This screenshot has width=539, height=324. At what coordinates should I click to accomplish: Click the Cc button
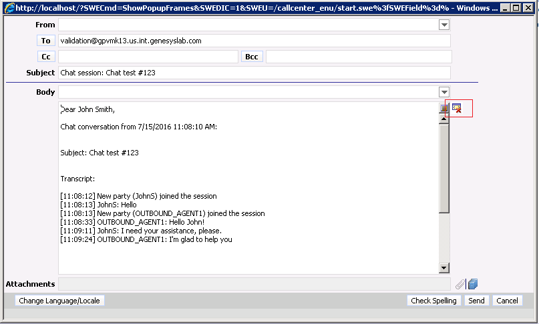coord(45,57)
